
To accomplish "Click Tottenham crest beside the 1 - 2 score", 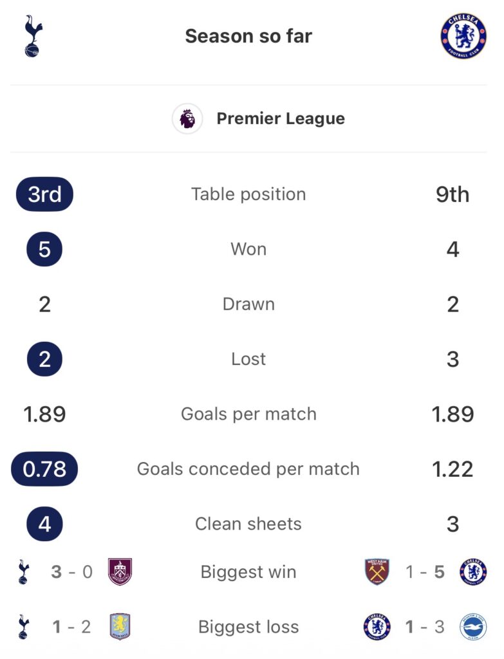I will point(24,627).
